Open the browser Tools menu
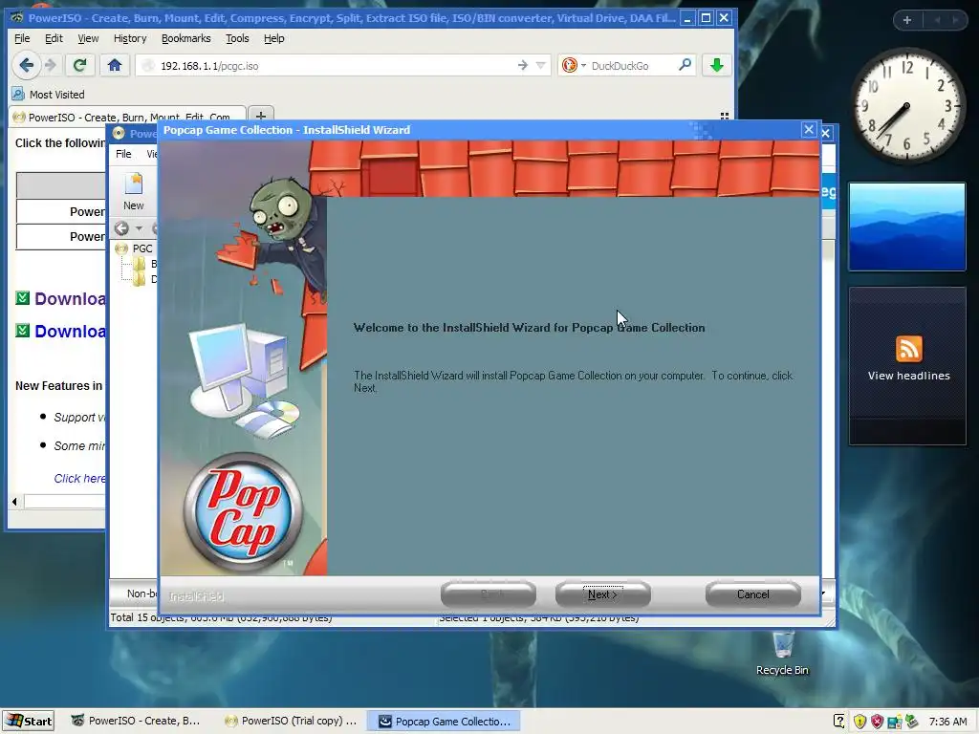The height and width of the screenshot is (734, 979). [237, 38]
